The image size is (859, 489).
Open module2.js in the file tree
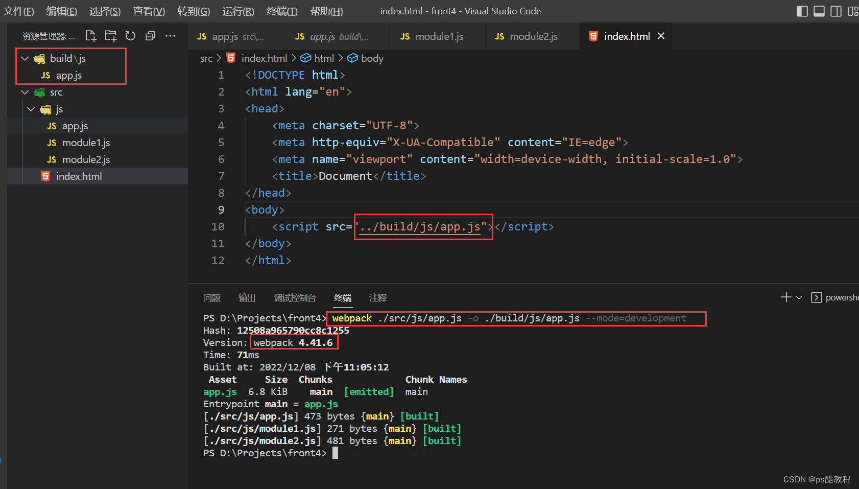[86, 159]
